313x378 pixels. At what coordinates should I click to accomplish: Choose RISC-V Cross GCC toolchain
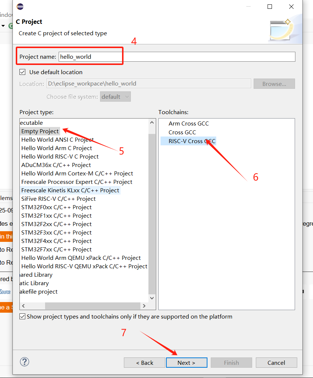tap(188, 141)
